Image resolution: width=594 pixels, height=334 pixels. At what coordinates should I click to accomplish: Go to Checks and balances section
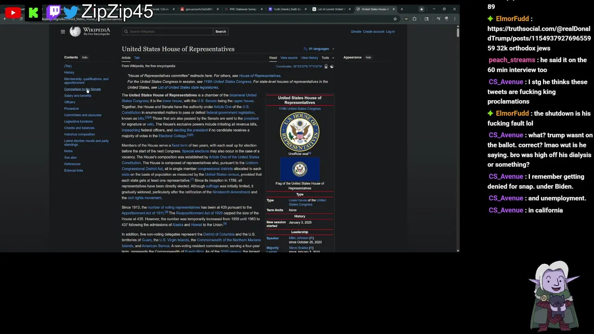click(79, 128)
